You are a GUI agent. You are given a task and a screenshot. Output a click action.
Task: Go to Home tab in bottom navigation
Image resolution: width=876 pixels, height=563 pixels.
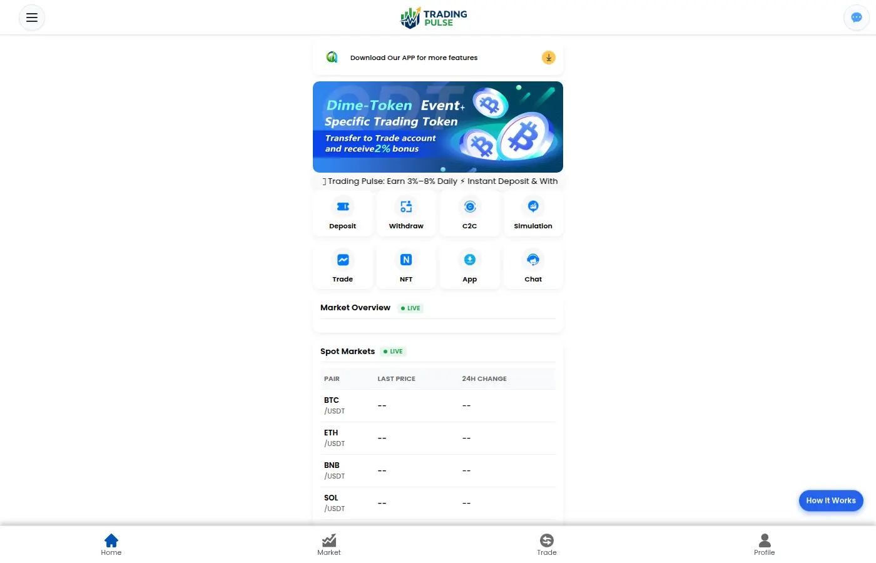(x=111, y=544)
